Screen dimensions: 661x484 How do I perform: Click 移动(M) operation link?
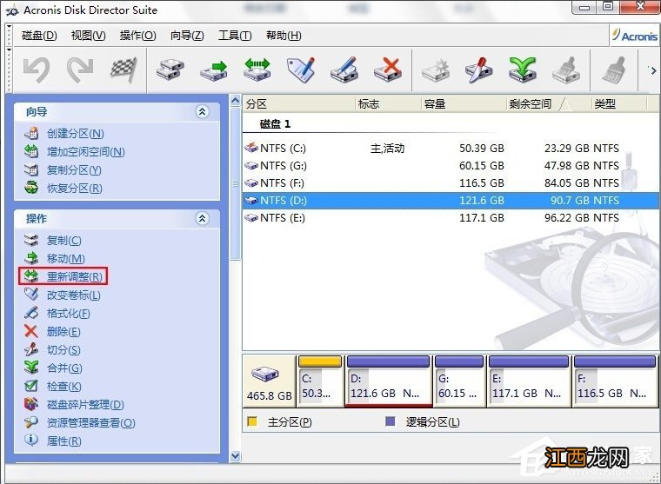click(x=65, y=259)
